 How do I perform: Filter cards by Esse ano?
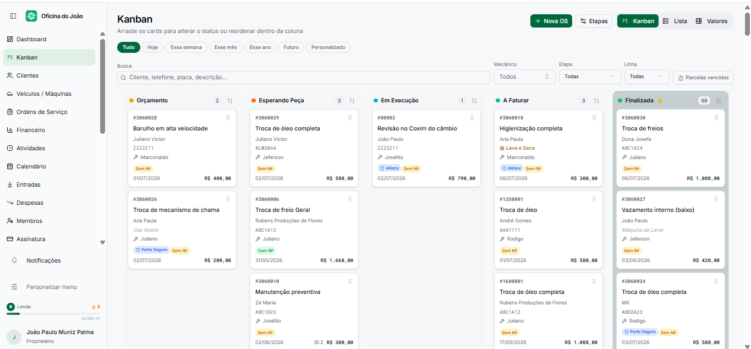[260, 47]
